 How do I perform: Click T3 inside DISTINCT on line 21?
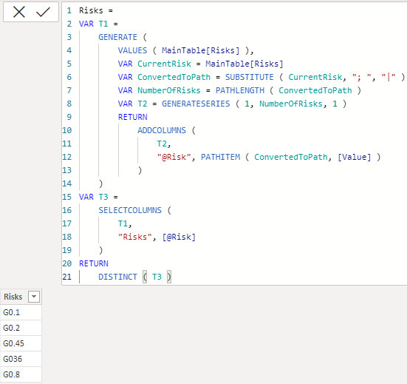pyautogui.click(x=157, y=277)
